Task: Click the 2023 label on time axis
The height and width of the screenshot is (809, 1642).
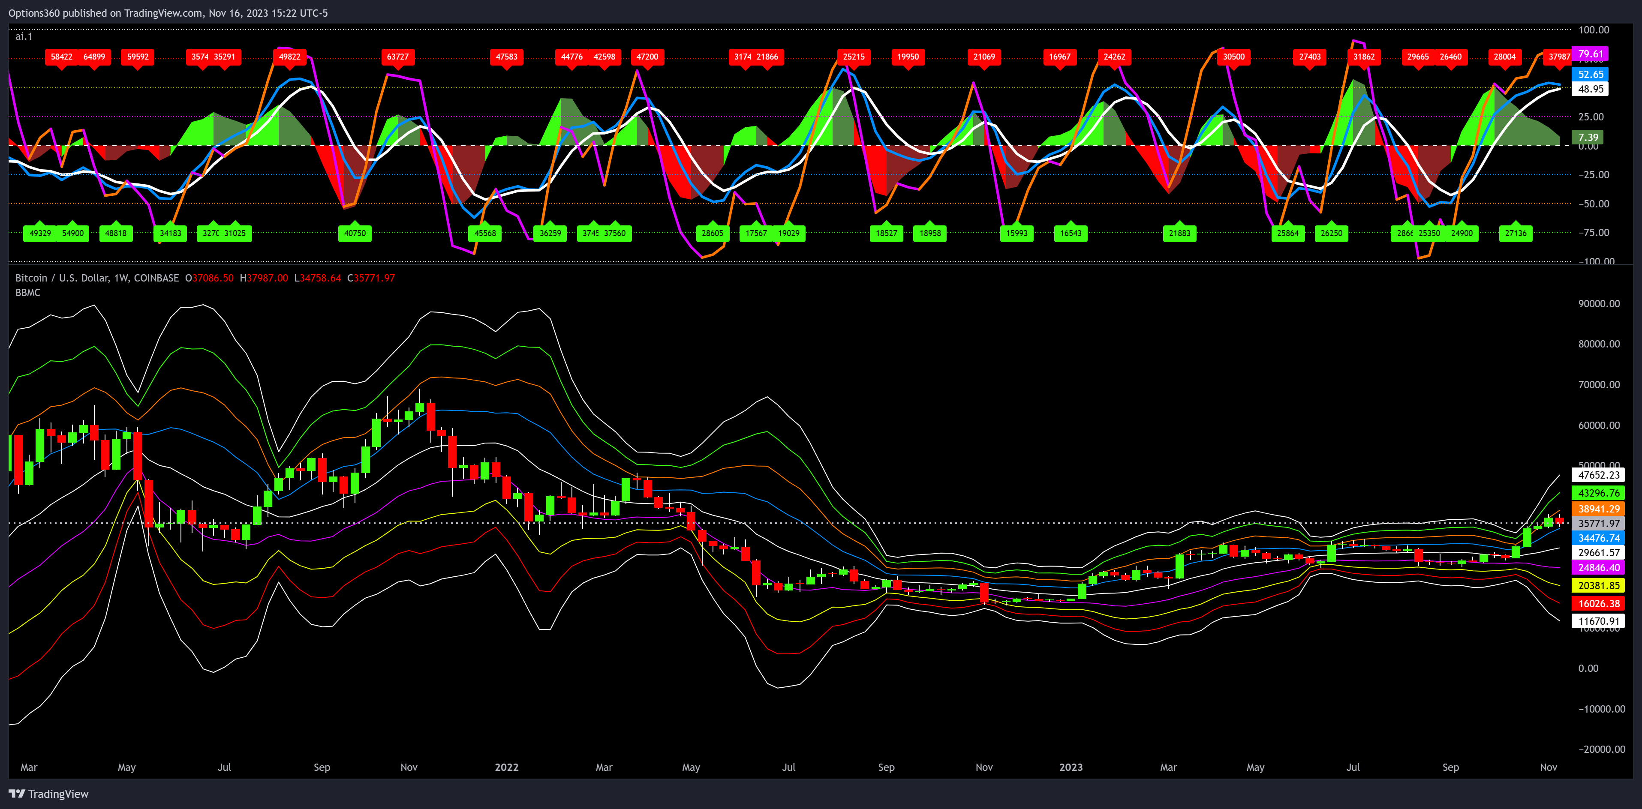Action: tap(1071, 767)
